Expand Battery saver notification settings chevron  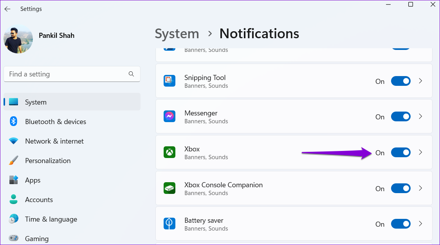(420, 224)
